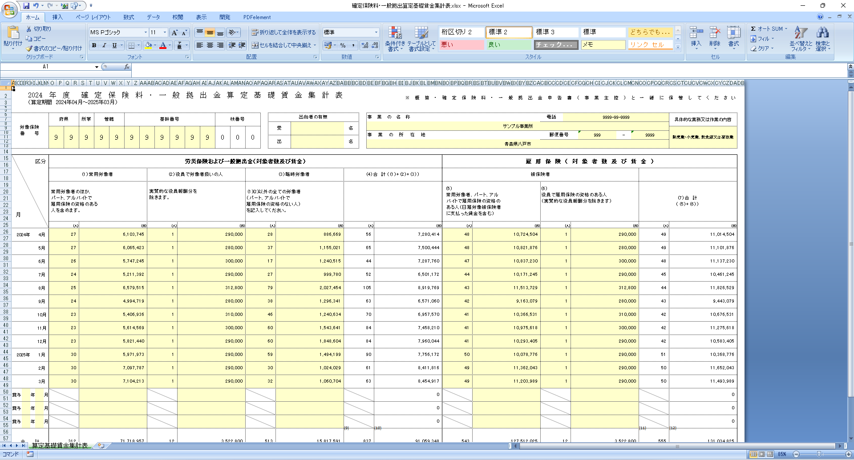Open the PDFelement ribbon tab
The width and height of the screenshot is (854, 460).
(257, 17)
